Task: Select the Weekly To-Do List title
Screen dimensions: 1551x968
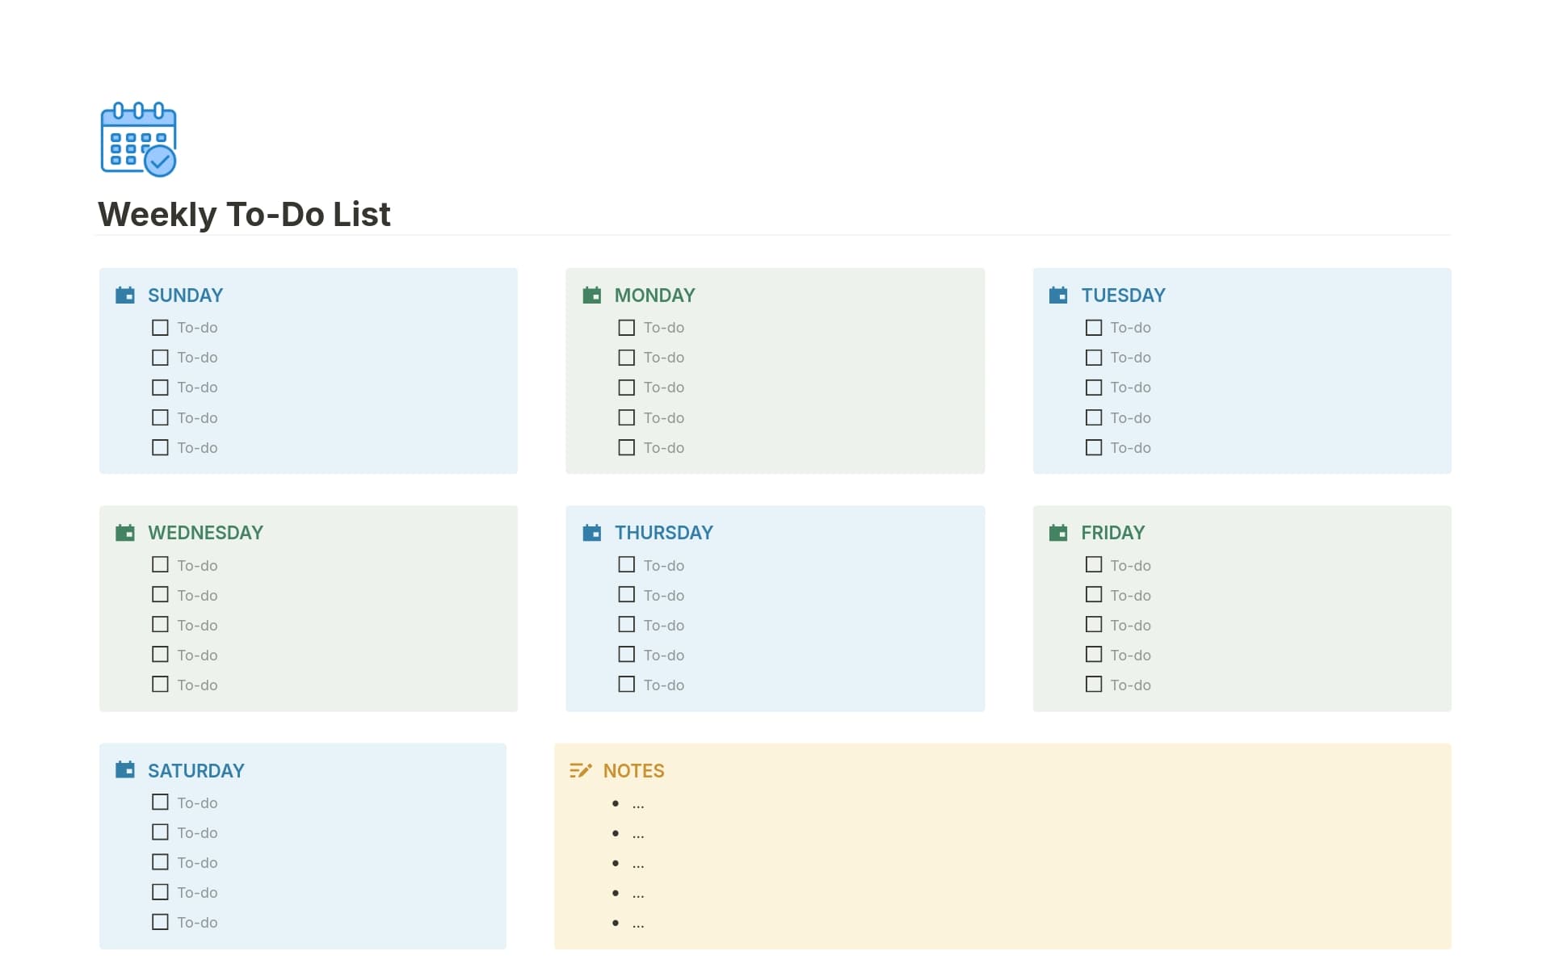Action: pyautogui.click(x=244, y=214)
